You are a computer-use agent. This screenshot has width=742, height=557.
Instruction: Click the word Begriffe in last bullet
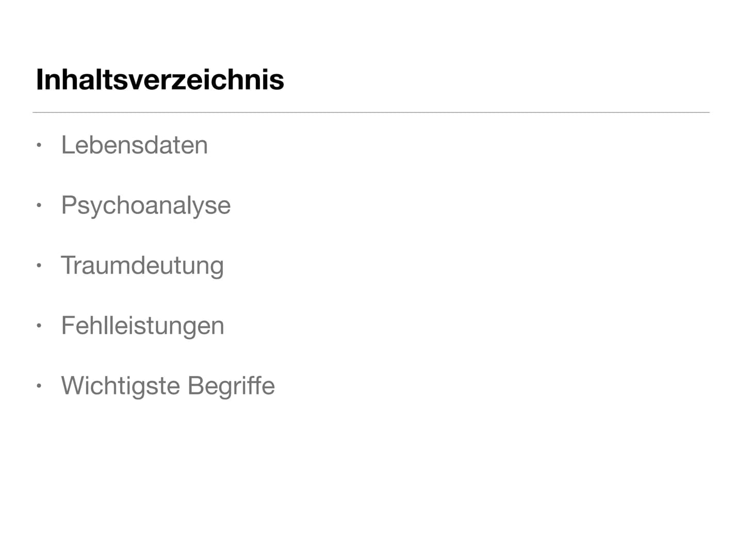(230, 386)
